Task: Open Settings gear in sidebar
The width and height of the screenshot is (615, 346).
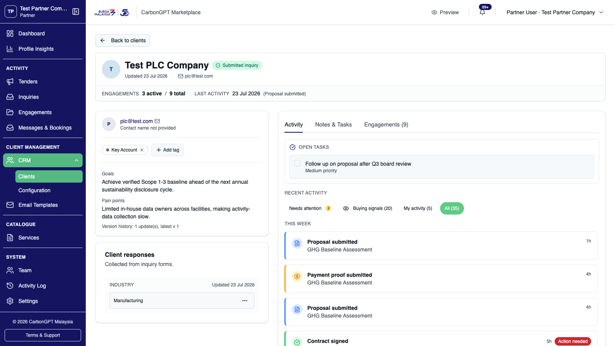Action: 10,301
